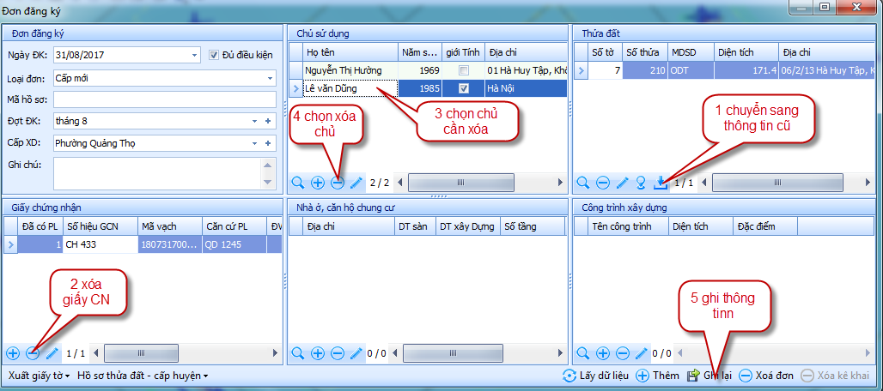Screen dimensions: 883x391
Task: Uncheck giới tính checkbox for Lê văn Dũng
Action: click(x=464, y=88)
